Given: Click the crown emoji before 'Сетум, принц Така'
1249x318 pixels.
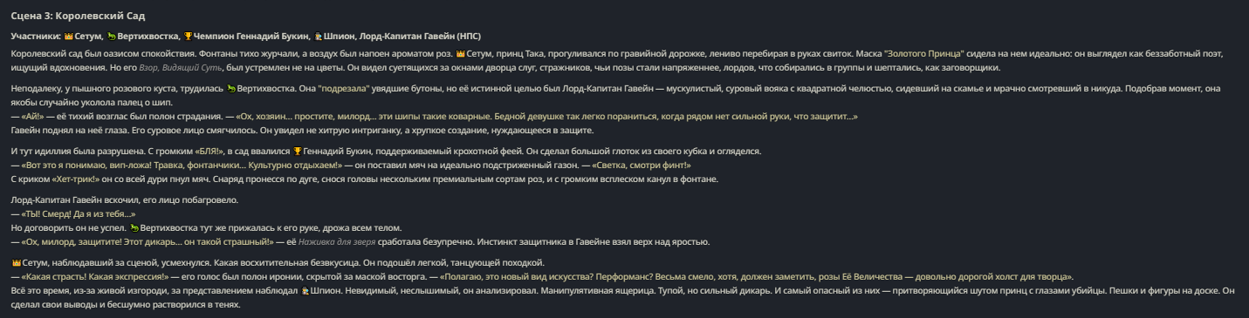Looking at the screenshot, I should [x=460, y=52].
